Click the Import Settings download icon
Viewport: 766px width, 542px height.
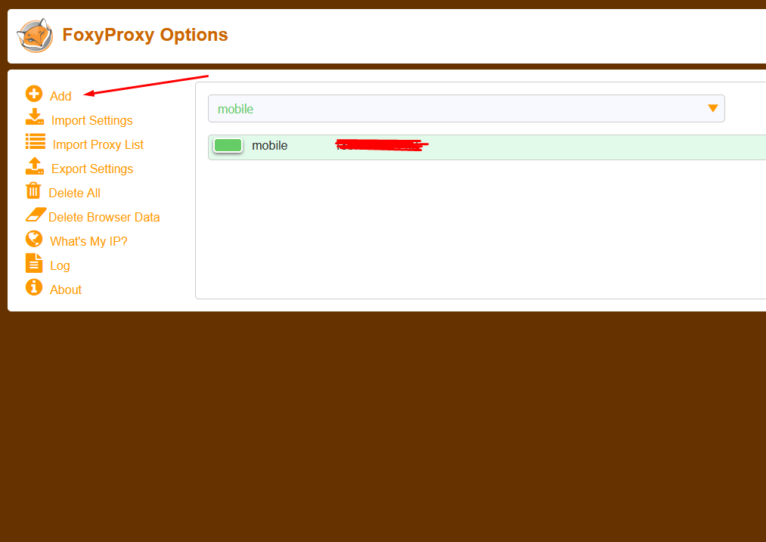pyautogui.click(x=35, y=116)
